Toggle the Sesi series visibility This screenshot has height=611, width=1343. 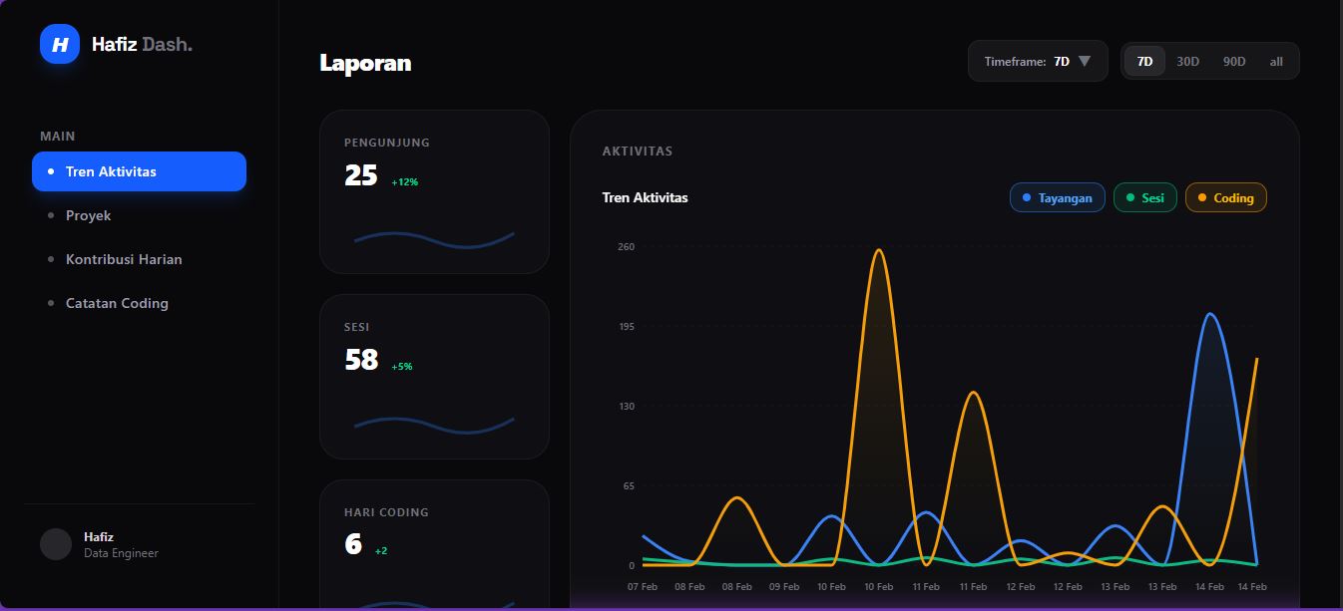point(1144,197)
